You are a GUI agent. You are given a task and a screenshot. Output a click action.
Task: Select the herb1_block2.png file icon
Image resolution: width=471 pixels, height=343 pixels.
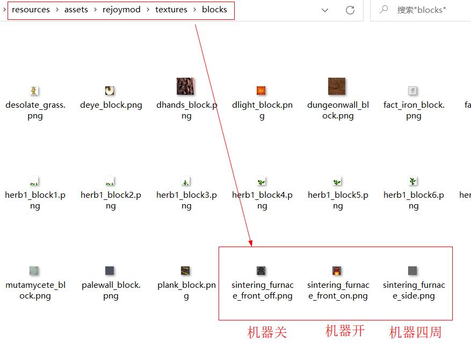pos(110,181)
